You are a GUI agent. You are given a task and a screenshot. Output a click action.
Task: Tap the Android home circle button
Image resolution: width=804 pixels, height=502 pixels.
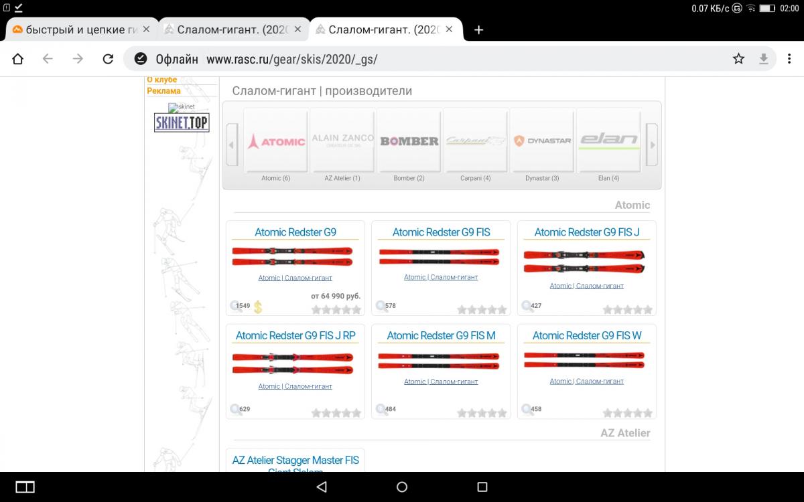coord(402,487)
